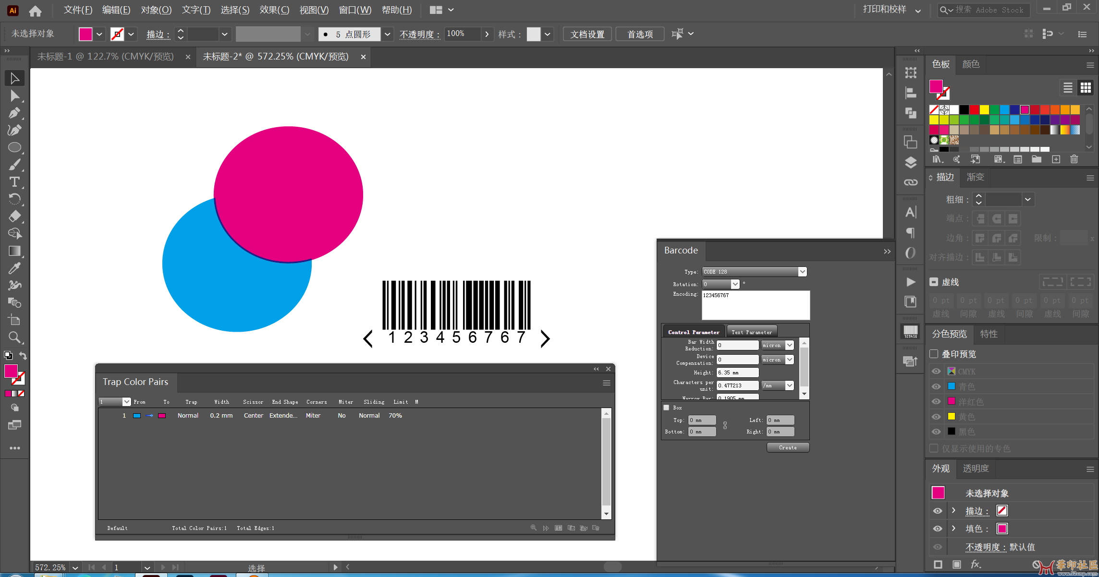Switch to the Text Parameter tab
The image size is (1099, 577).
(752, 332)
